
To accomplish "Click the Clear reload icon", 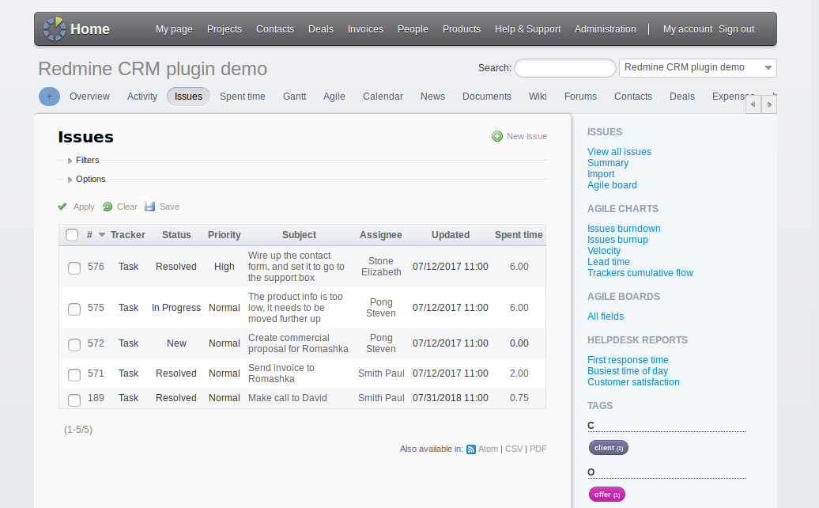I will click(108, 207).
